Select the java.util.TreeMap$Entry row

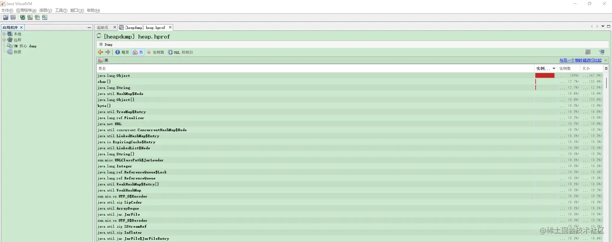350,112
